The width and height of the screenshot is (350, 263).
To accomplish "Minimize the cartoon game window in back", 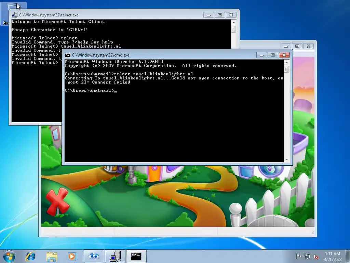I will (x=286, y=46).
